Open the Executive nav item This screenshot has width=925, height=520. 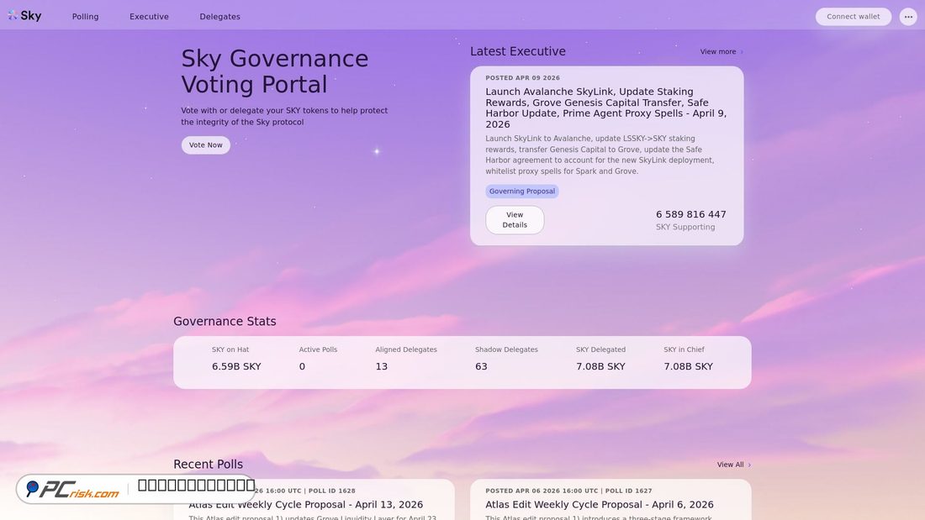(149, 17)
